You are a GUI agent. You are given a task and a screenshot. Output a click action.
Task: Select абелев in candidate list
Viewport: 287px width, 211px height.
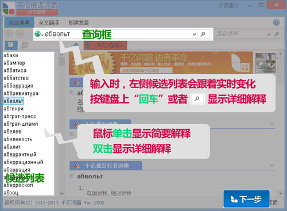click(x=13, y=132)
